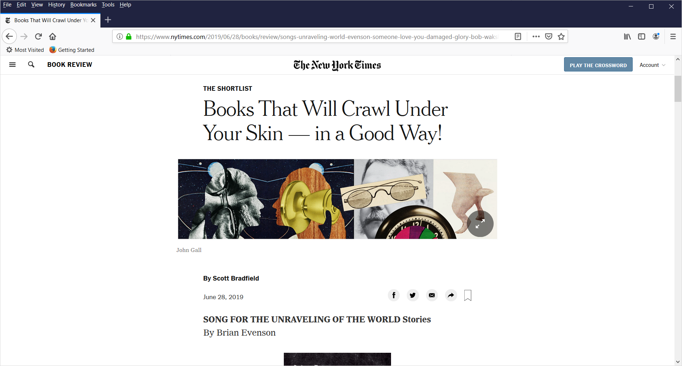This screenshot has width=682, height=366.
Task: Expand the Account dropdown
Action: [652, 65]
